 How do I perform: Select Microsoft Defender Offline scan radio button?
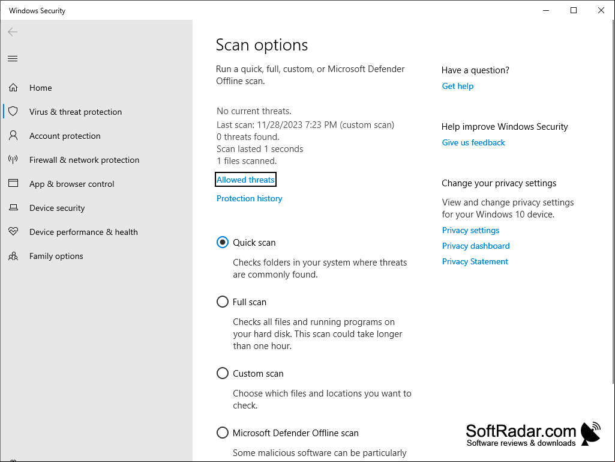tap(223, 433)
